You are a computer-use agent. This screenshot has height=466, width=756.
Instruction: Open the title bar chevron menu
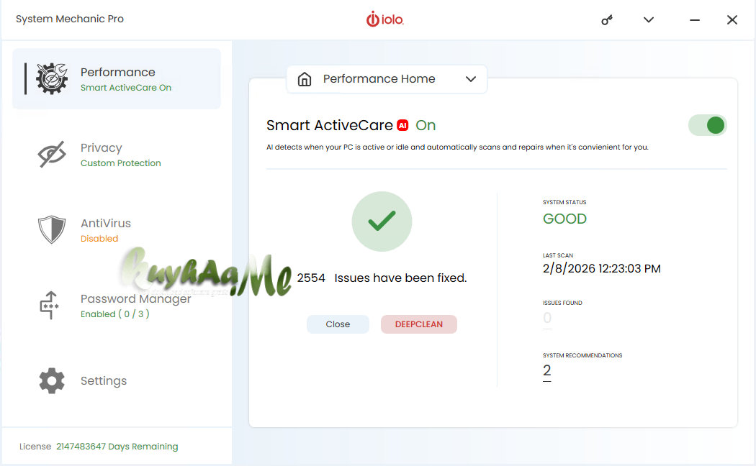point(649,19)
